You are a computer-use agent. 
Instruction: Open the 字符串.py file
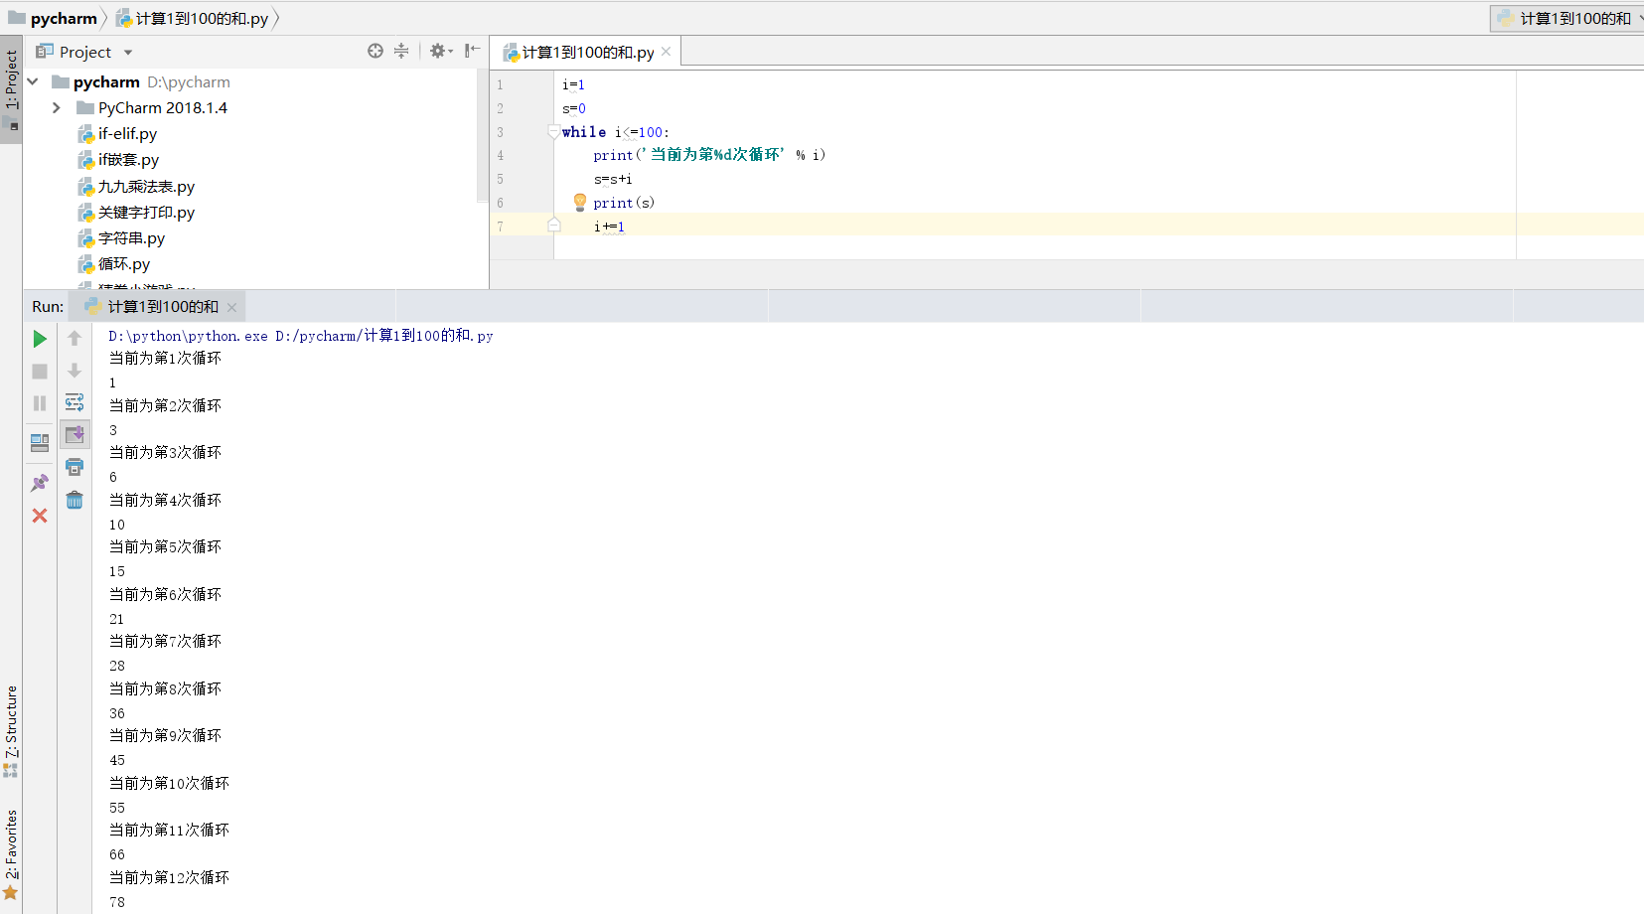(x=131, y=238)
